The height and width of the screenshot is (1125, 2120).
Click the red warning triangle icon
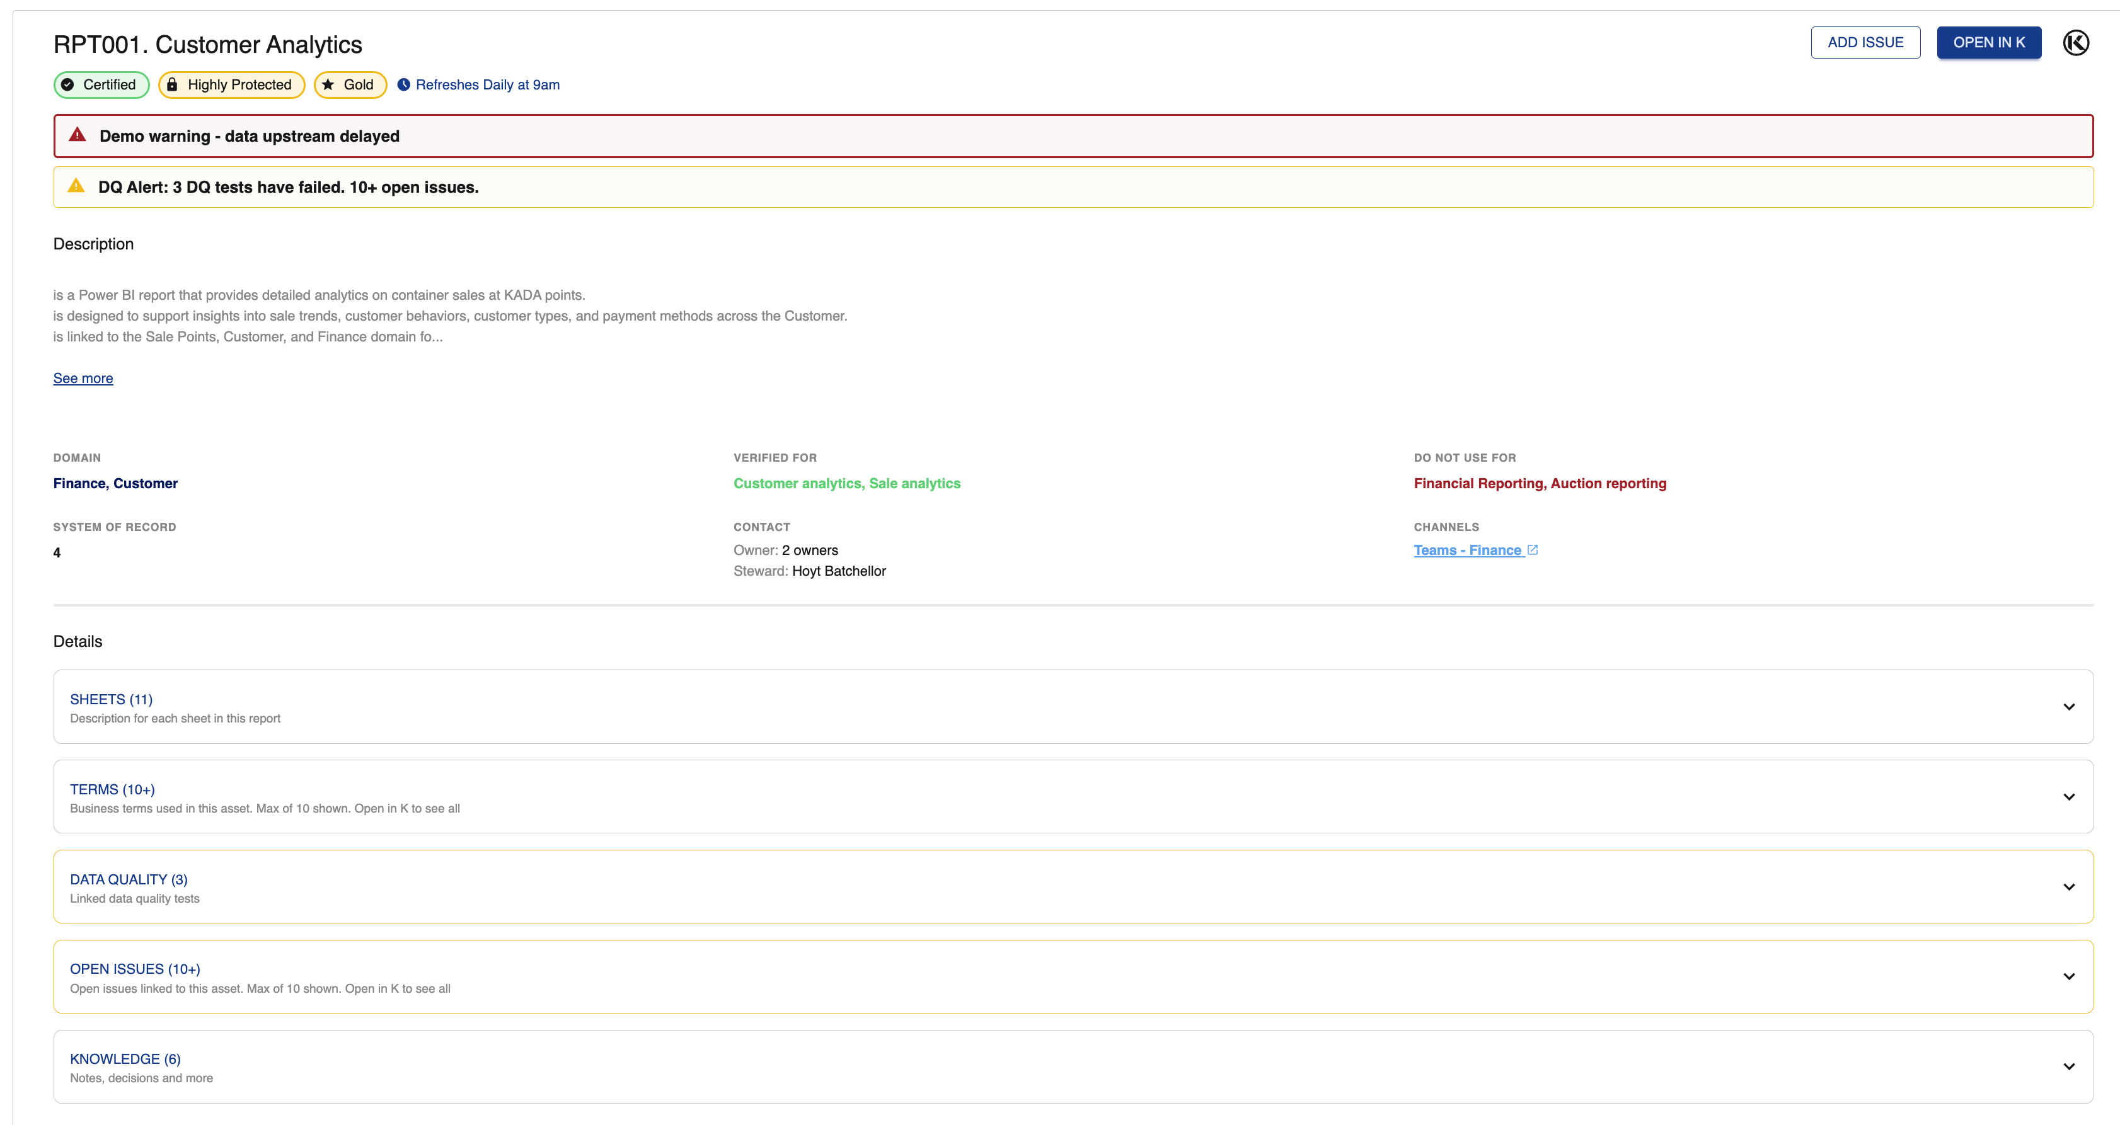78,135
